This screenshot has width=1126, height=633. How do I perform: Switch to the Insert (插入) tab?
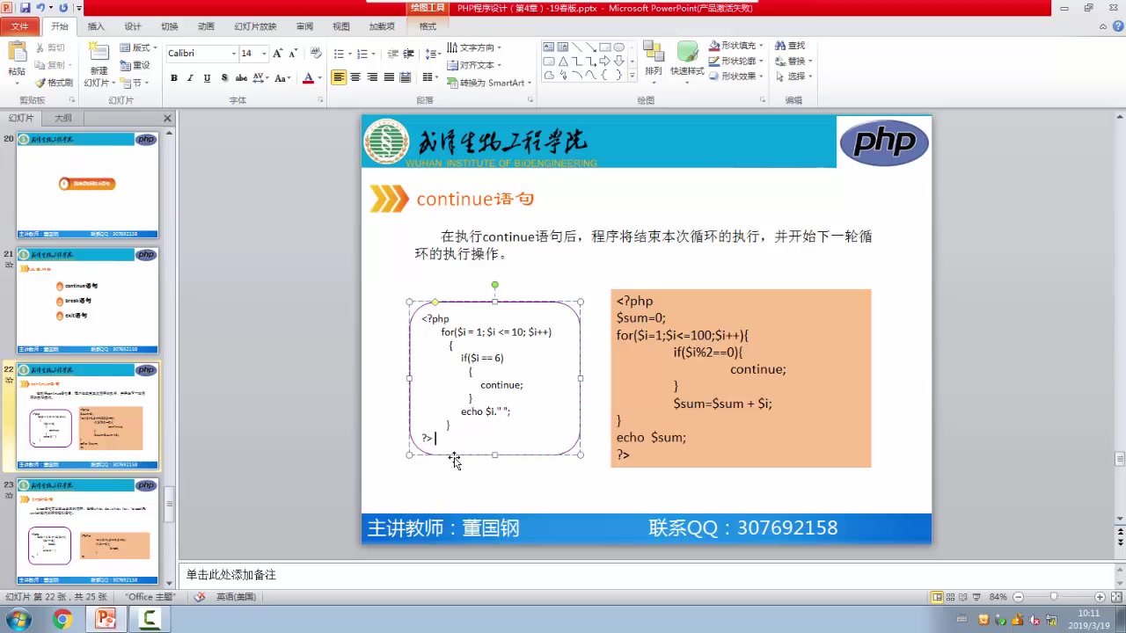[96, 26]
